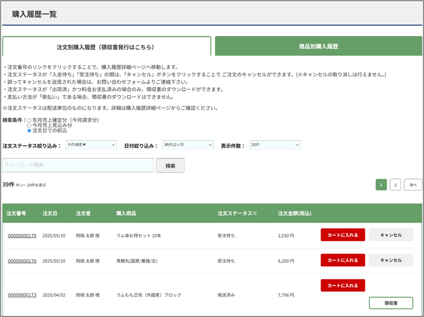Switch to the 注文別購入履歴 tab

point(107,46)
